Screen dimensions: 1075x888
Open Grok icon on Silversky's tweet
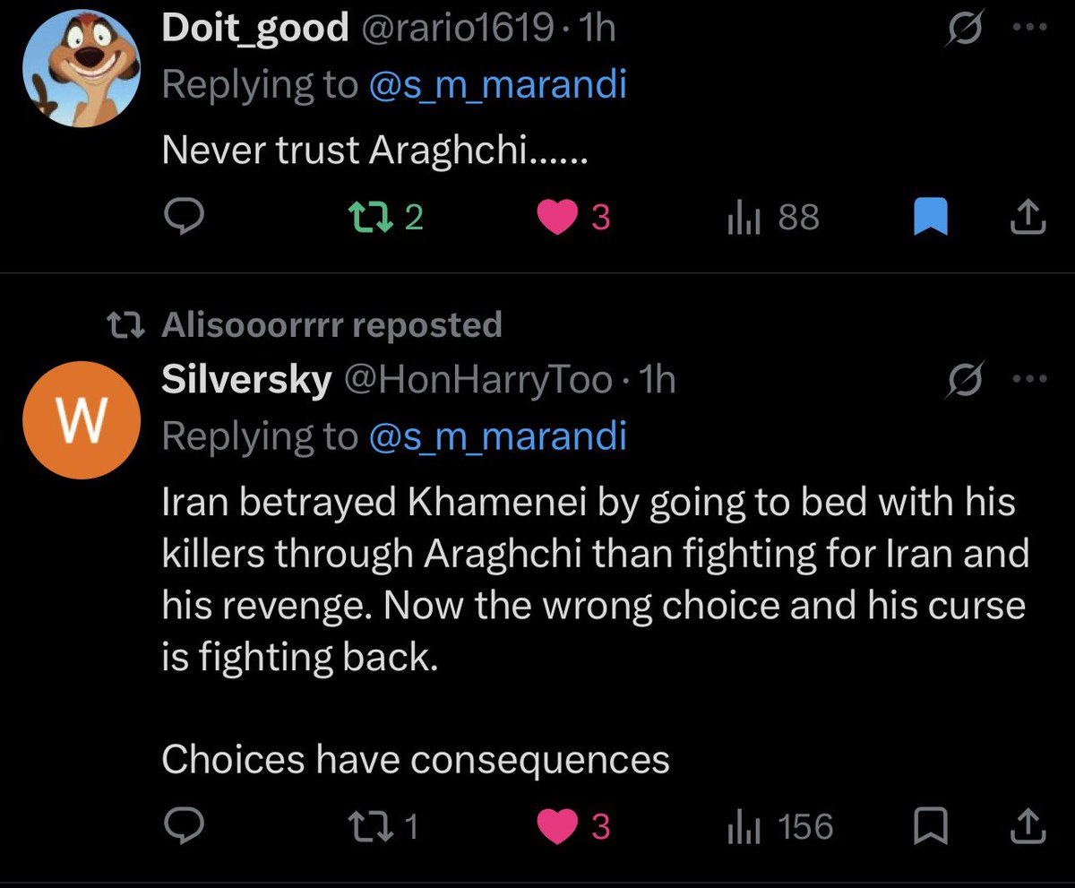pyautogui.click(x=968, y=381)
